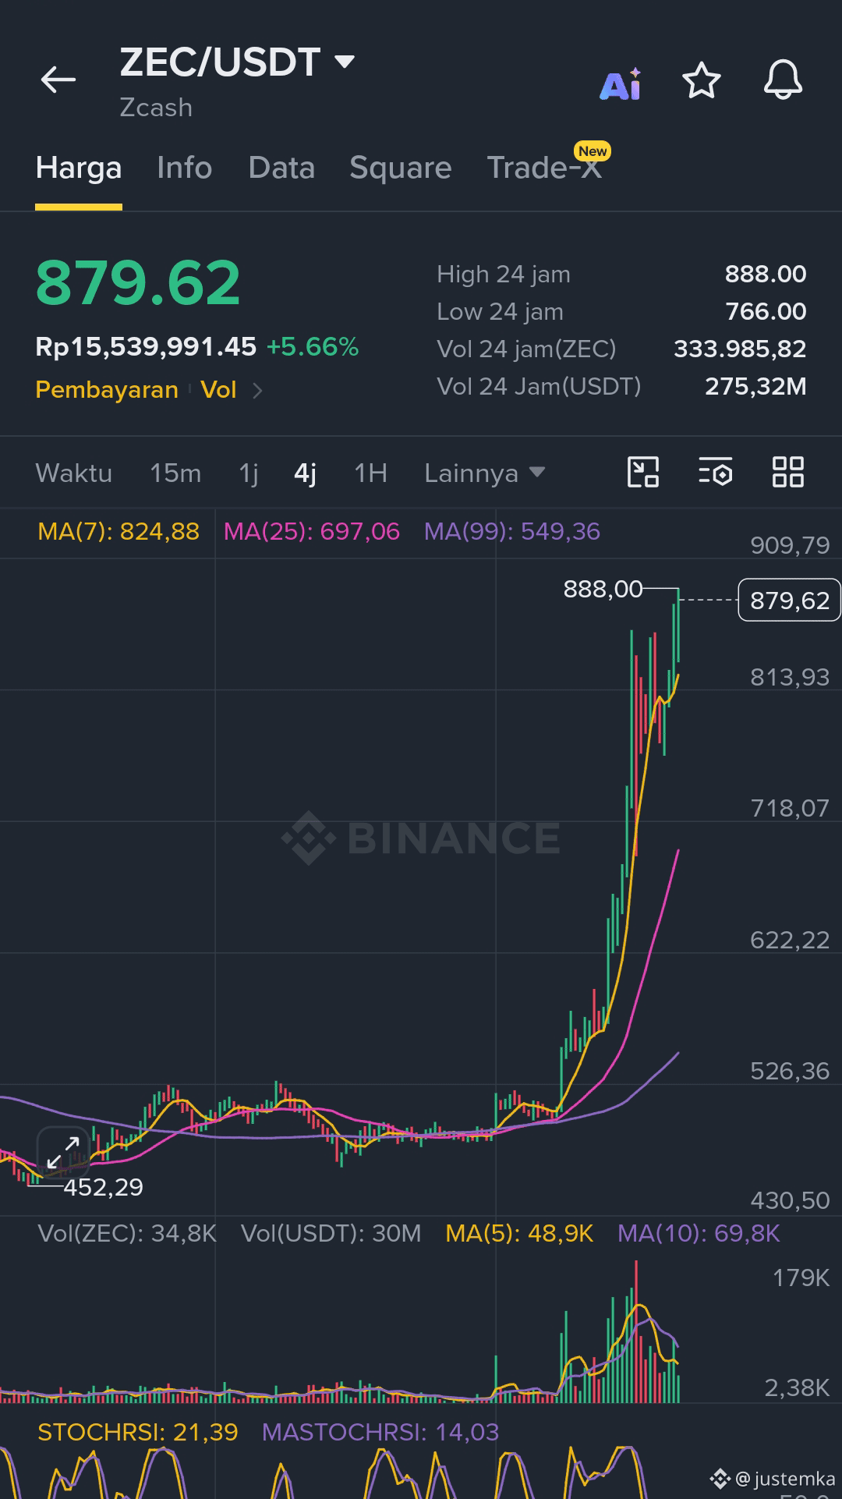Tap the large 879.62 price
The width and height of the screenshot is (842, 1499).
(138, 282)
